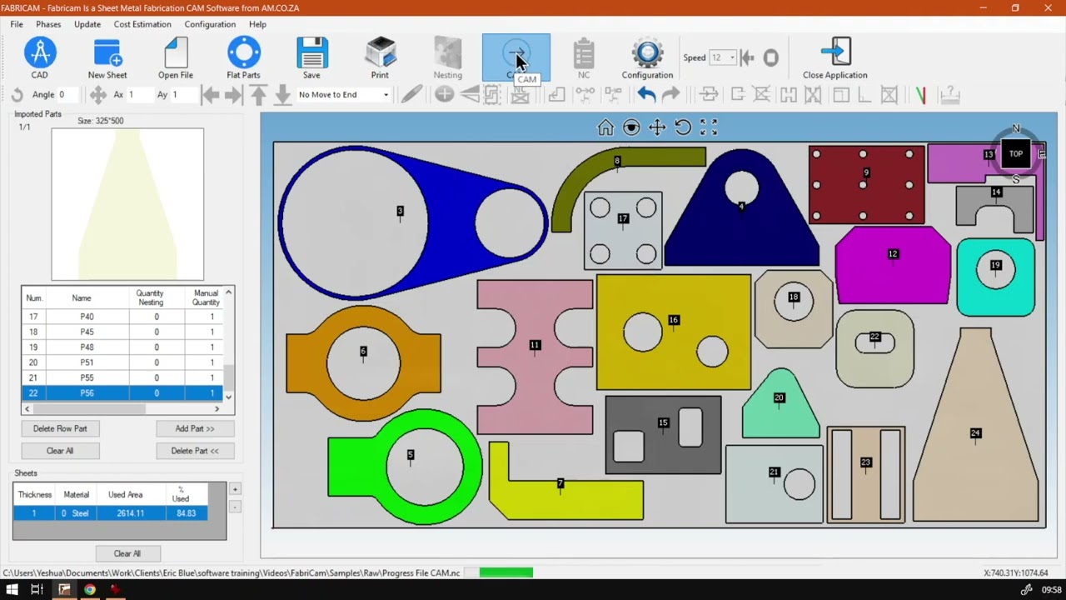The height and width of the screenshot is (600, 1066).
Task: Launch the CAM toolbar button
Action: pos(516,58)
